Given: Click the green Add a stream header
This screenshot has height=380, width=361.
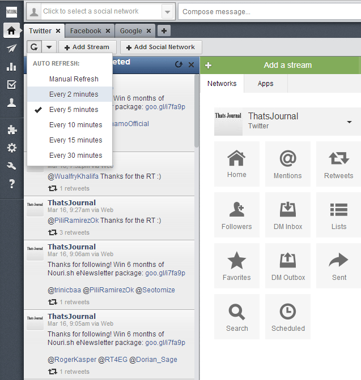Looking at the screenshot, I should pos(288,65).
